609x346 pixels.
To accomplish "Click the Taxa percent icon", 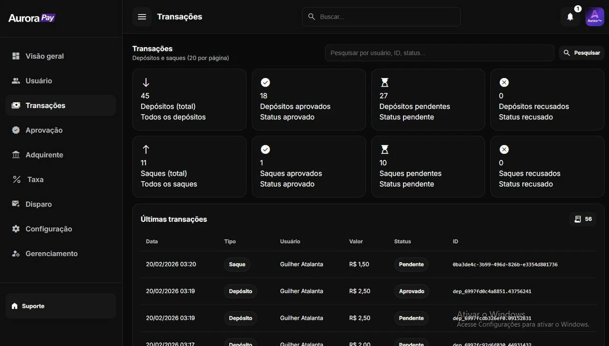I will click(x=16, y=179).
